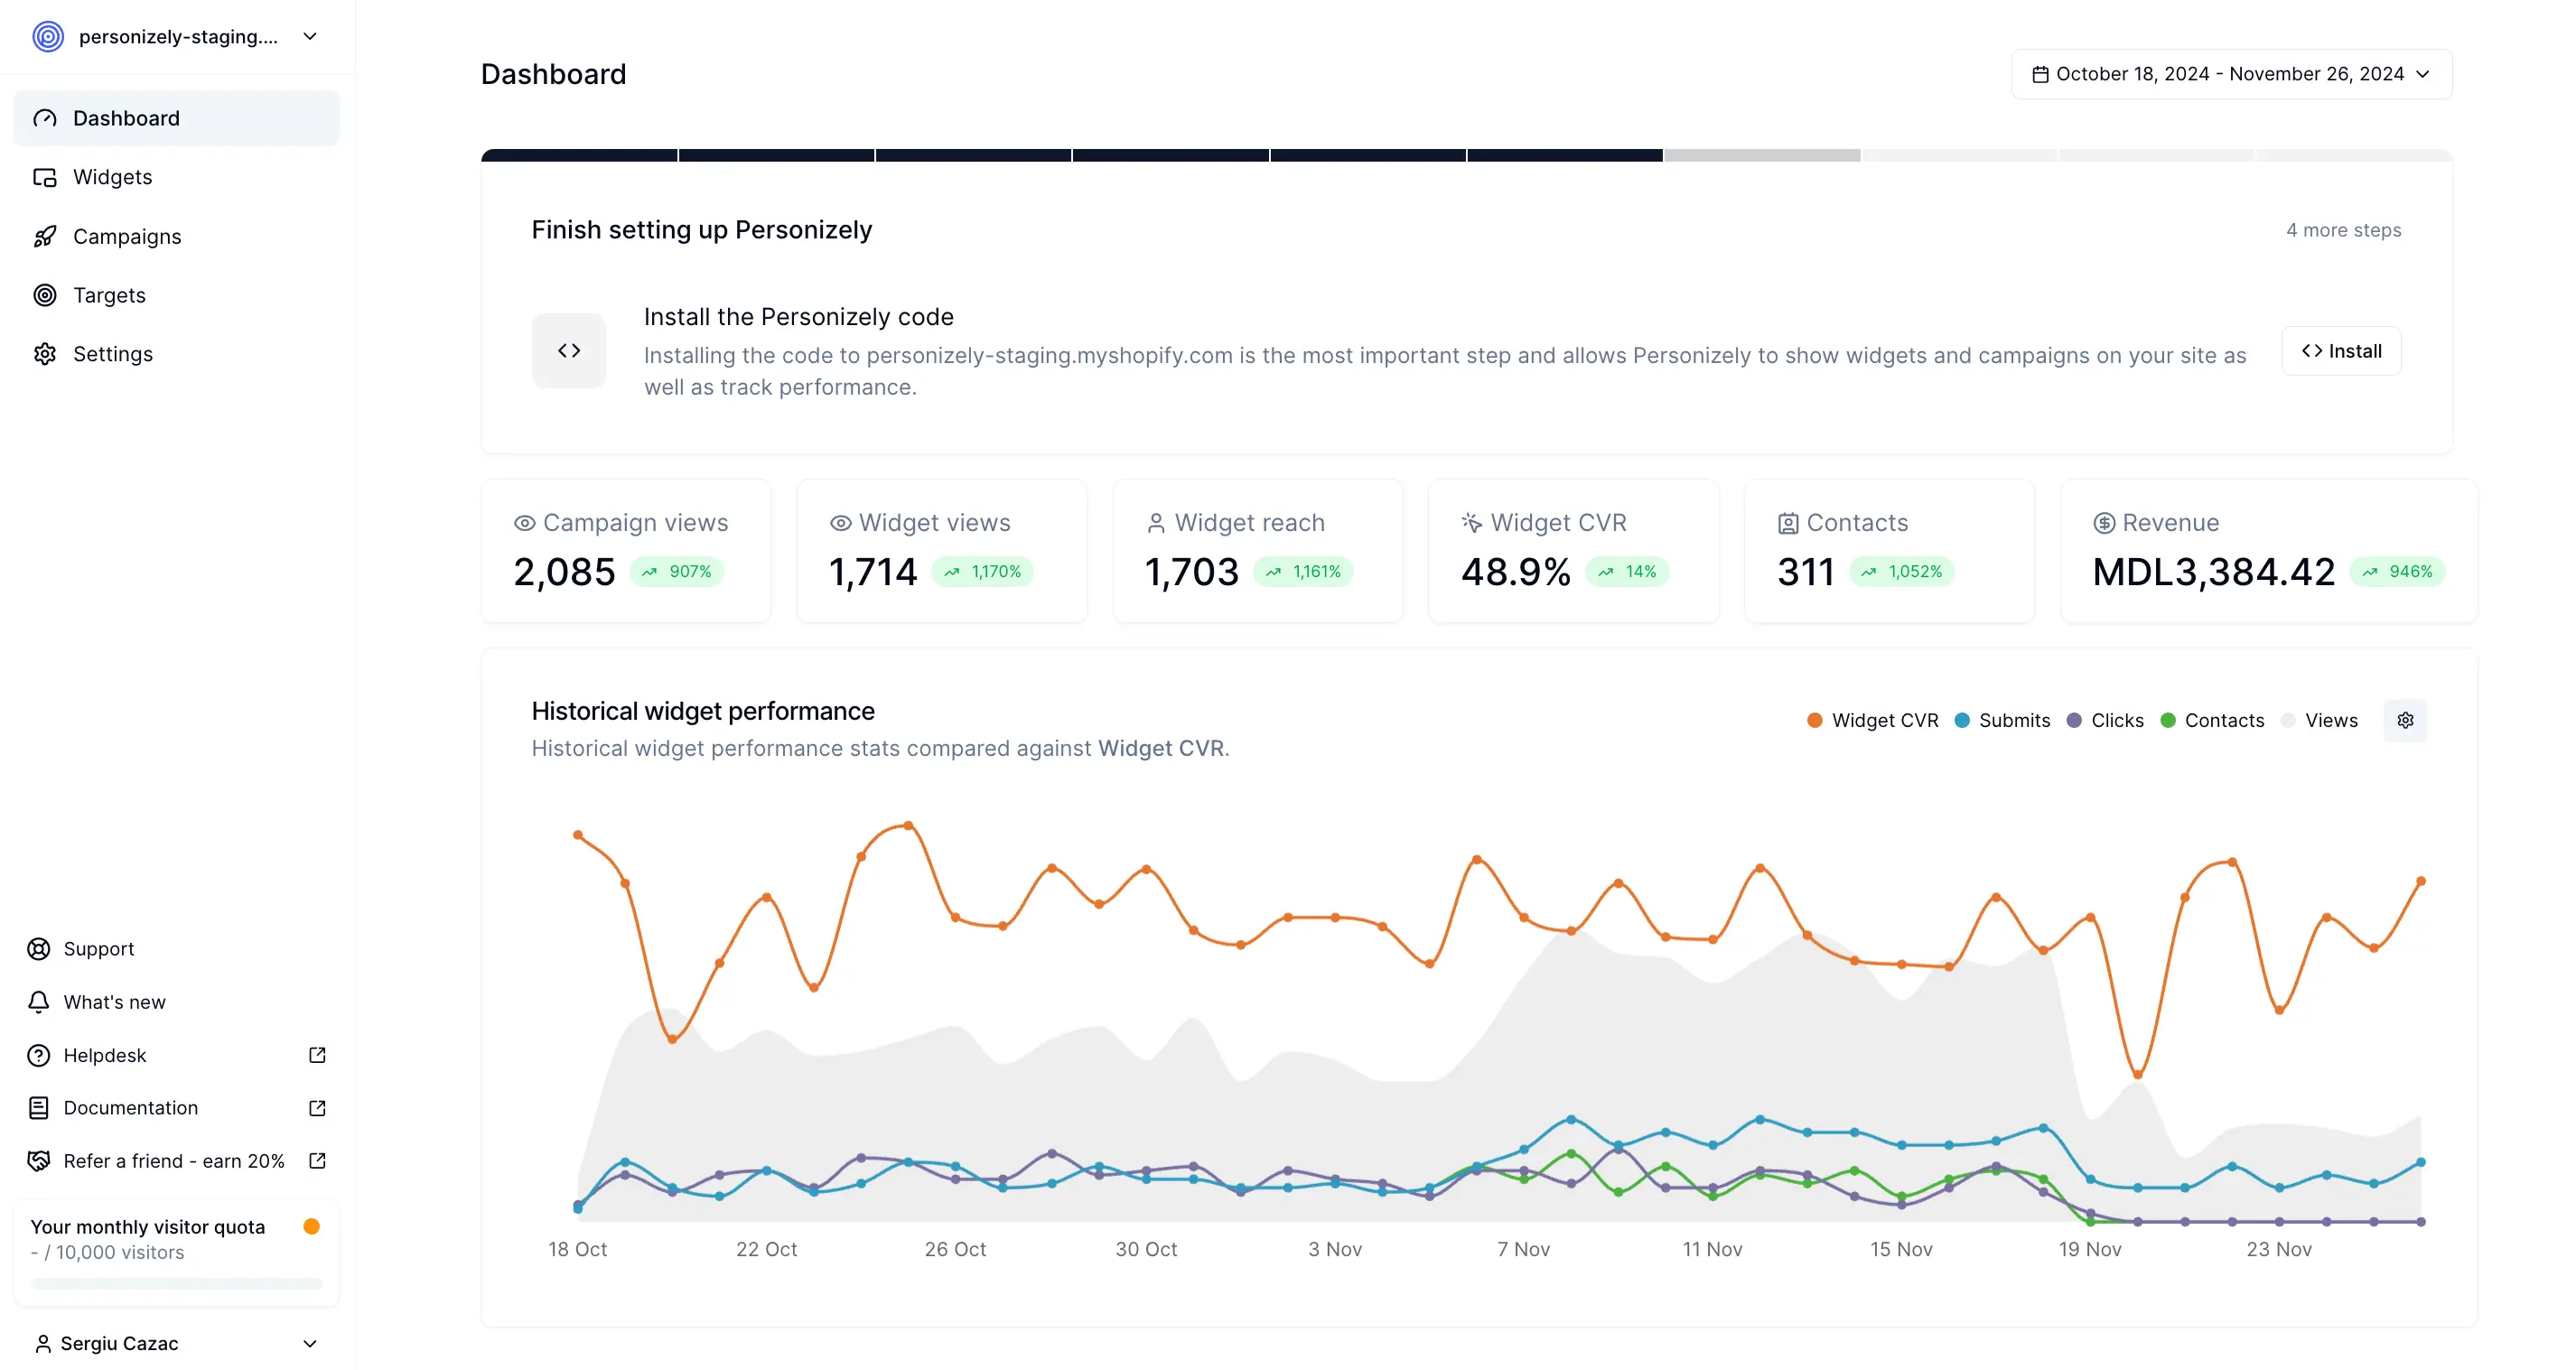This screenshot has width=2576, height=1370.
Task: Click '7 Nov' axis label on chart
Action: pyautogui.click(x=1523, y=1249)
